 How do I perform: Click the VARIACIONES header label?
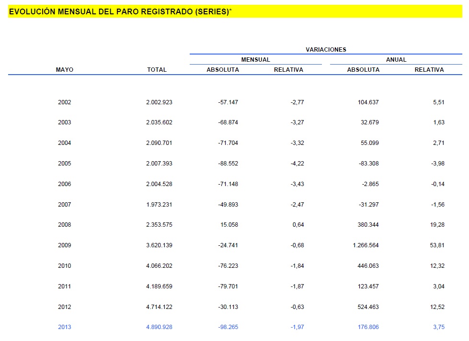[x=326, y=49]
